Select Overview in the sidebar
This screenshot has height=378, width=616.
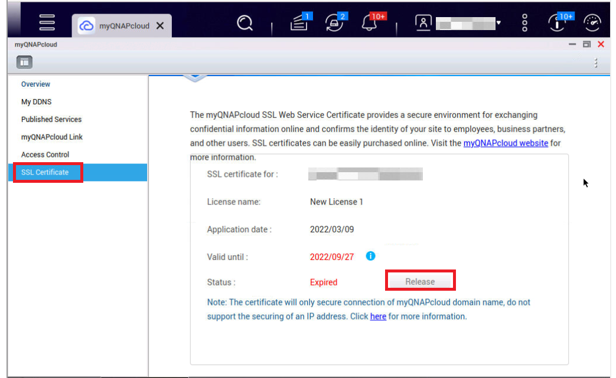[36, 84]
